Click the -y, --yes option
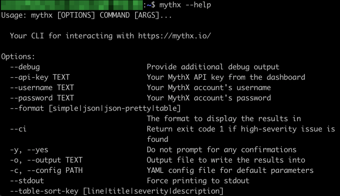 pos(29,150)
